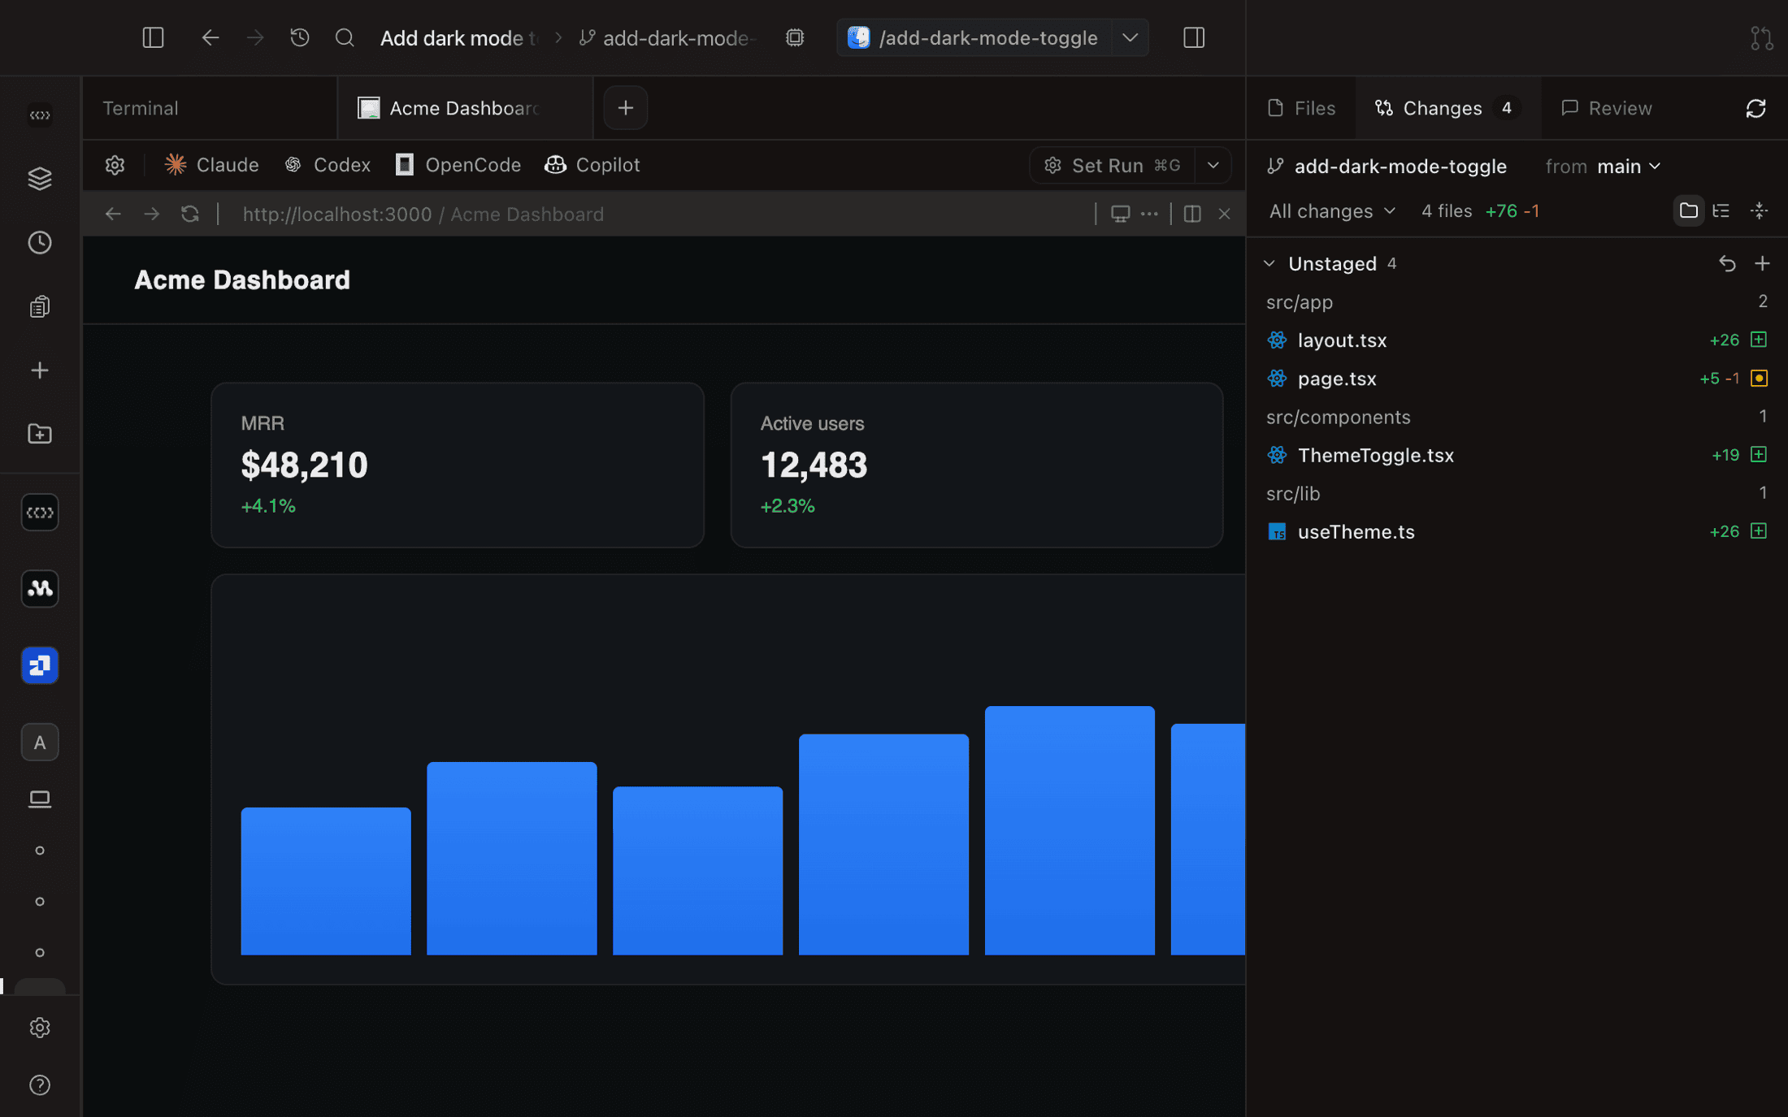Viewport: 1788px width, 1117px height.
Task: Click the added status badge for layout.tsx
Action: (x=1759, y=340)
